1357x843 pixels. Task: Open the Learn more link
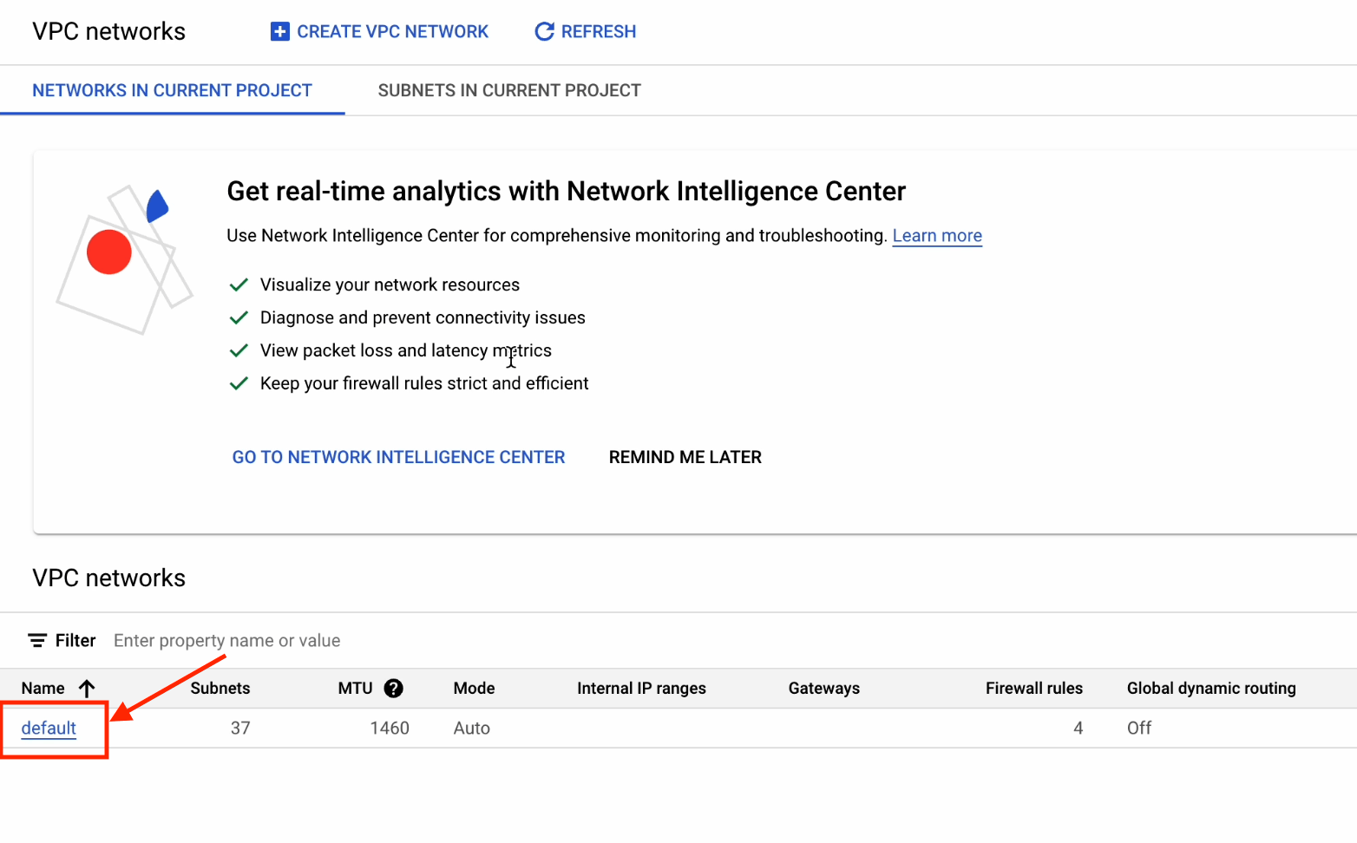(937, 236)
